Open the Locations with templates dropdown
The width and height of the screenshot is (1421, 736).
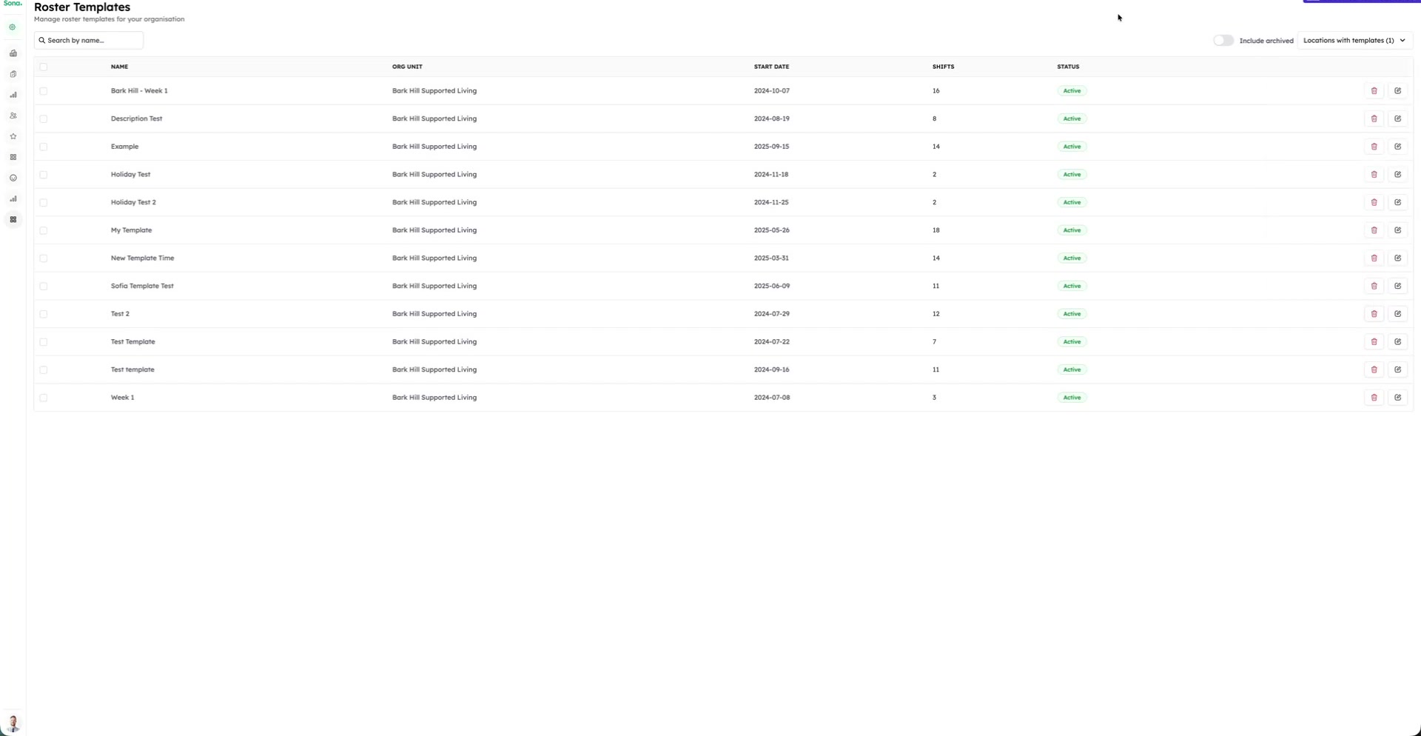point(1354,41)
